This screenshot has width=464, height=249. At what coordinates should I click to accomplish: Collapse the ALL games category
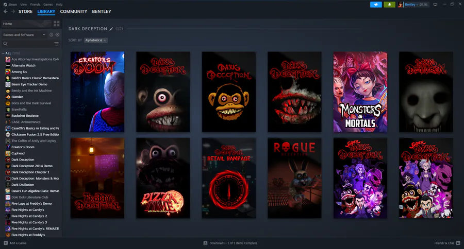[x=3, y=53]
